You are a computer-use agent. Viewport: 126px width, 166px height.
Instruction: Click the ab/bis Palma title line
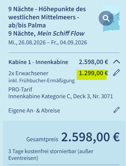click(27, 25)
